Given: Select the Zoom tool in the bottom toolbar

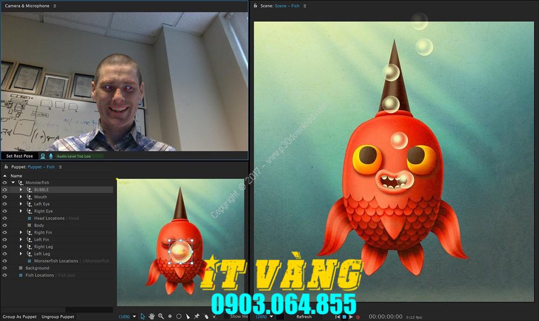Looking at the screenshot, I should (160, 316).
